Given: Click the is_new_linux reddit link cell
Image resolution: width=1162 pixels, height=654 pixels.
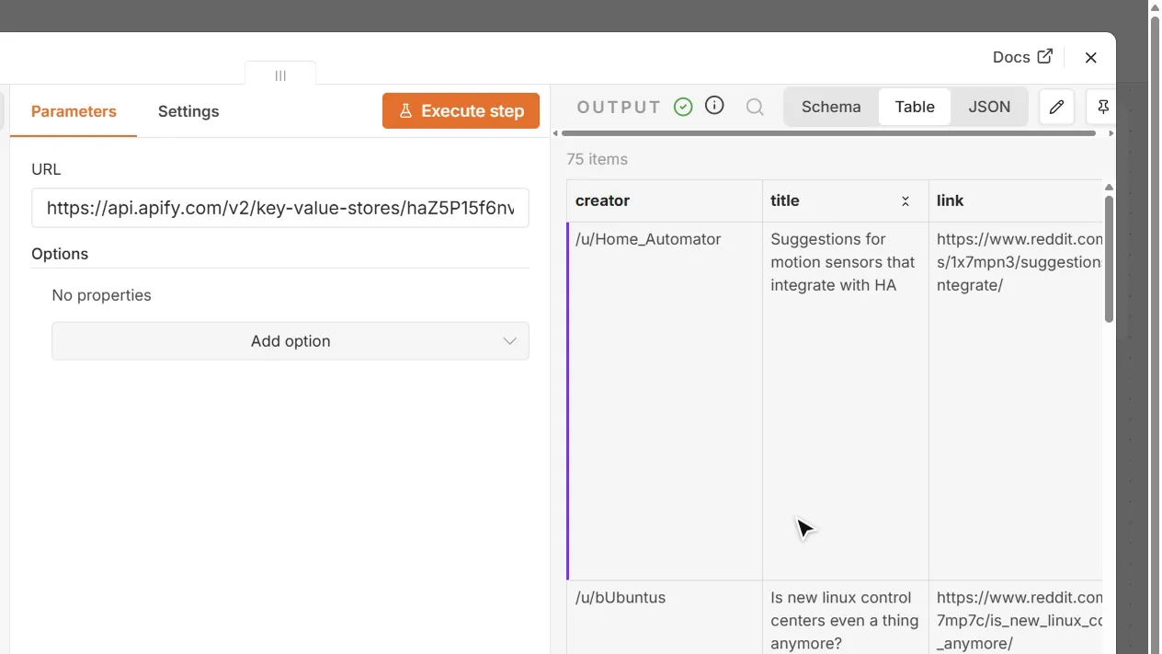Looking at the screenshot, I should (1016, 617).
